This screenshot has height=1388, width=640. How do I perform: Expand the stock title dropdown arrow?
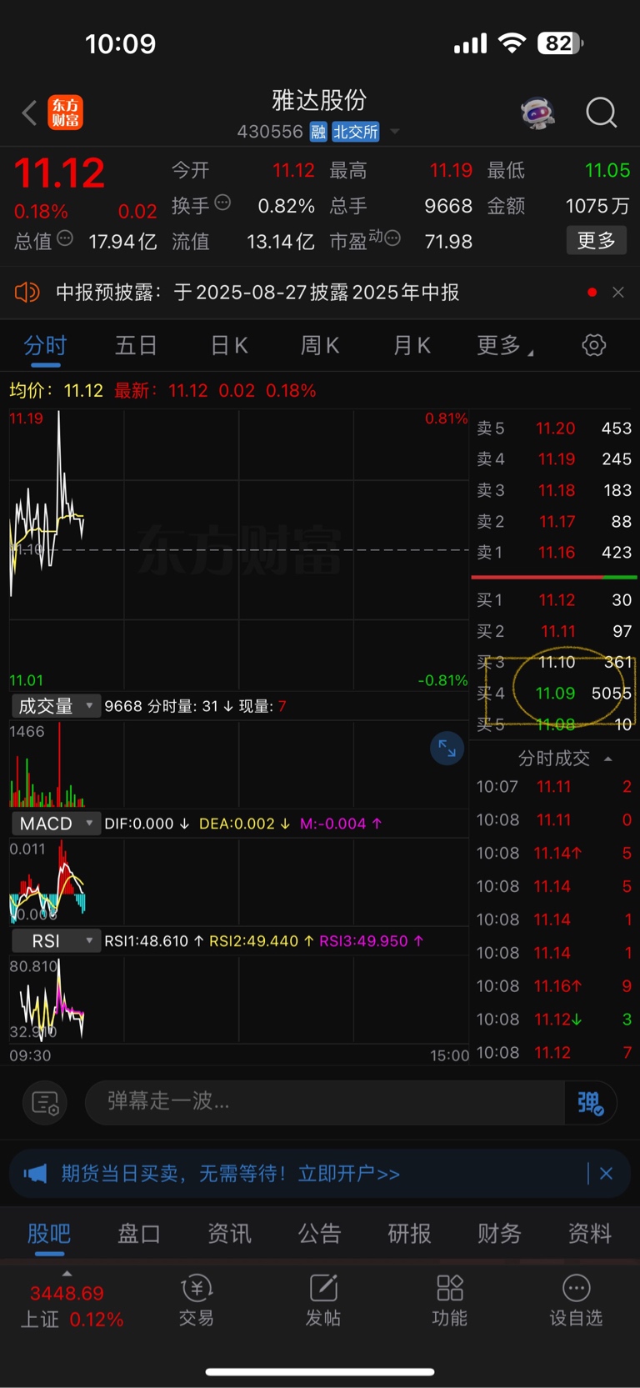click(x=395, y=132)
